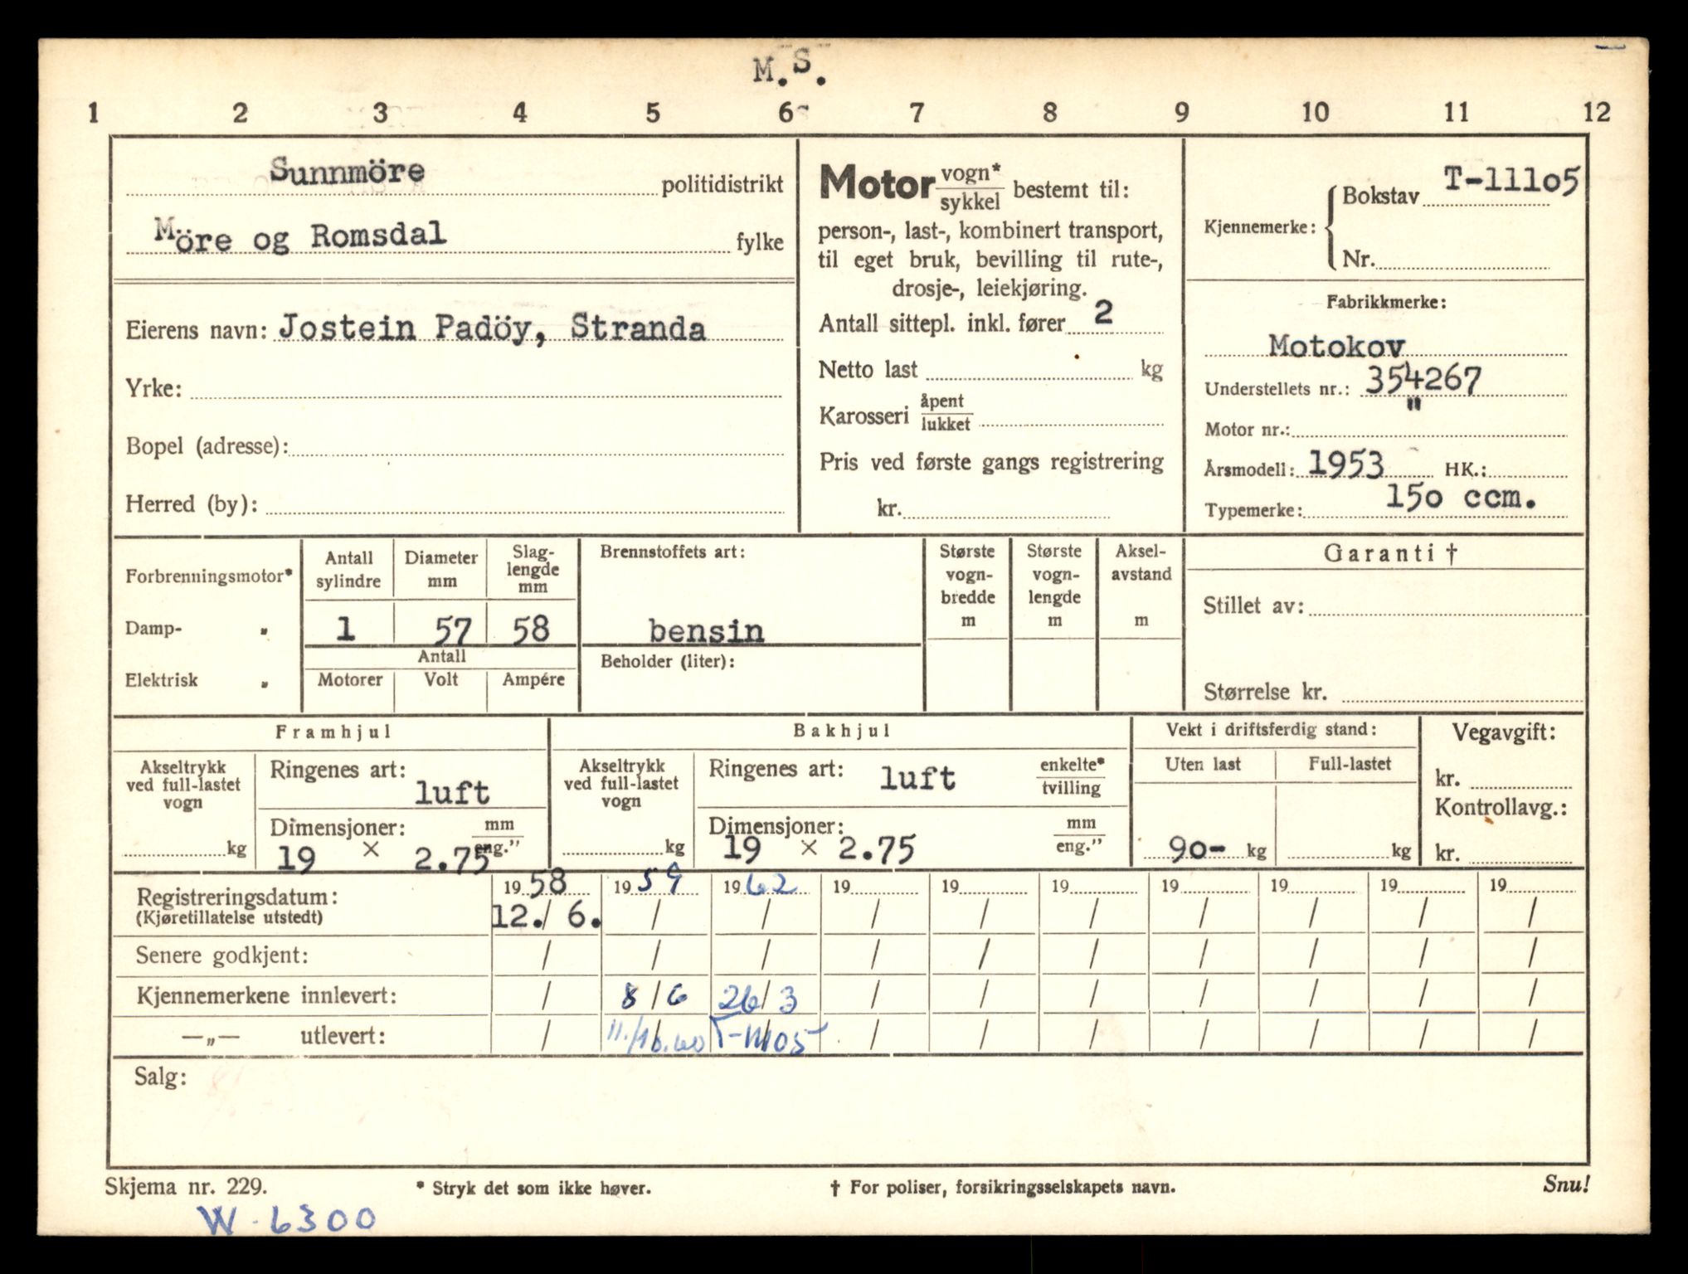Click stroke length value "58"
1688x1274 pixels.
pos(531,629)
